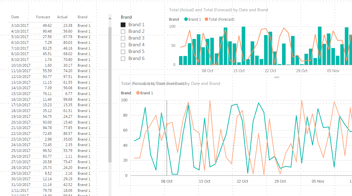Tick the Brand 2 slicer checkbox
This screenshot has width=352, height=196.
click(123, 31)
